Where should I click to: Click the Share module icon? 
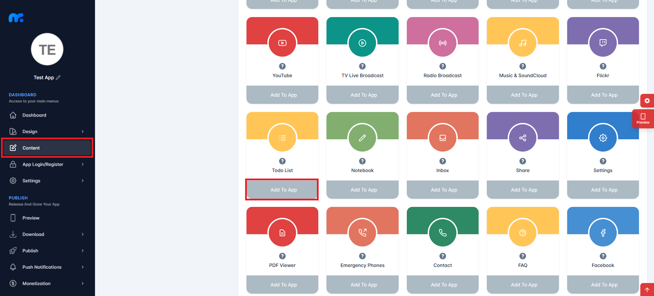pyautogui.click(x=522, y=138)
